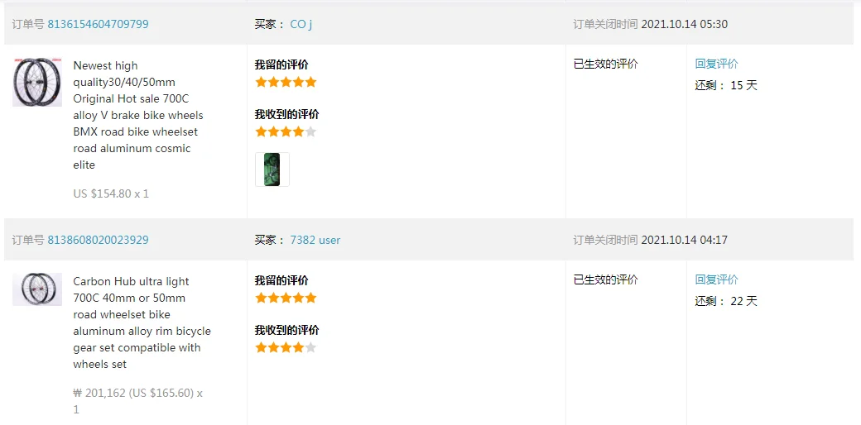Screen dimensions: 861x425
Task: Click the US $154.80 x 1 price
Action: [x=111, y=193]
